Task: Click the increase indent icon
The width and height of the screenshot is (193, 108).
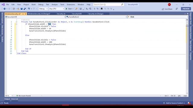Action: point(90,9)
